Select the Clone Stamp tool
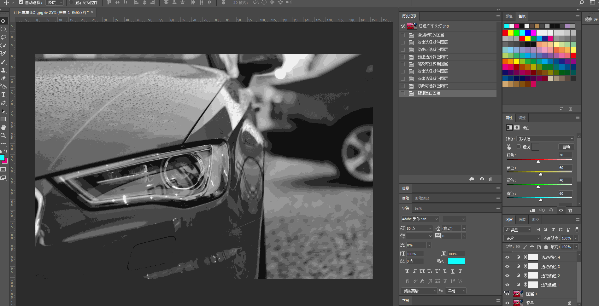Screen dimensions: 599x306 pos(3,70)
